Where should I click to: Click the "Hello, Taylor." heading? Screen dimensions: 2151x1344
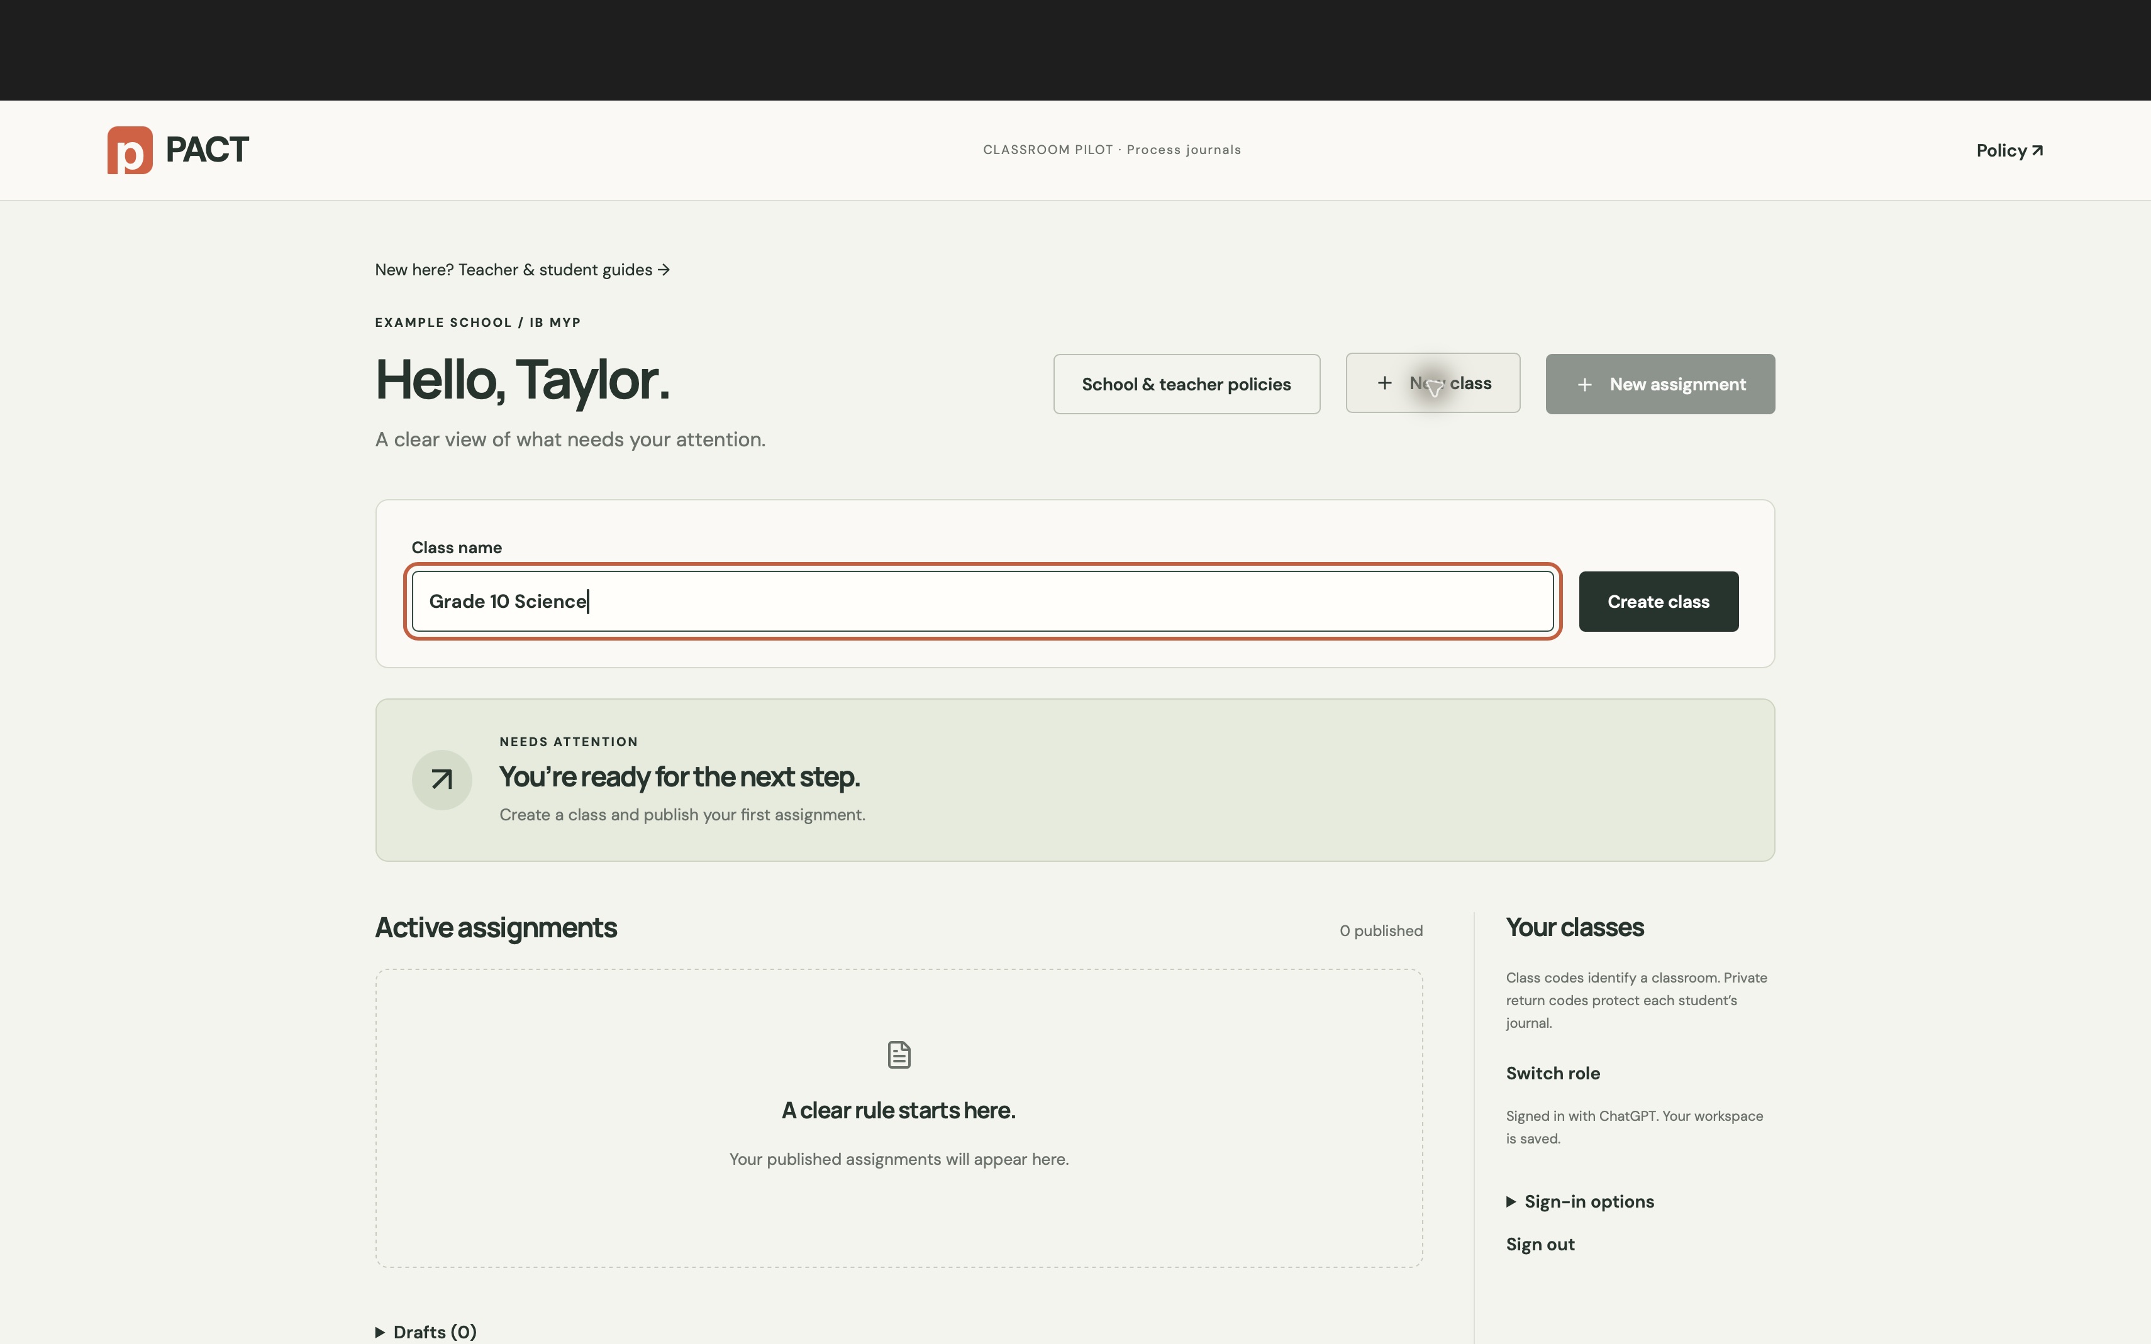pos(522,380)
